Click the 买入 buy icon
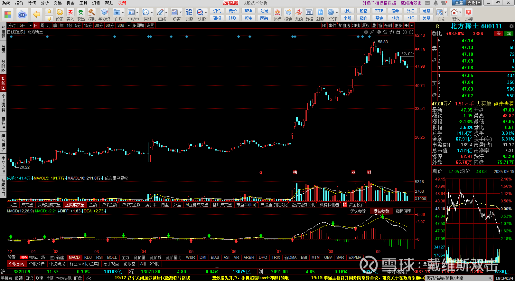The height and width of the screenshot is (282, 515). (x=70, y=12)
